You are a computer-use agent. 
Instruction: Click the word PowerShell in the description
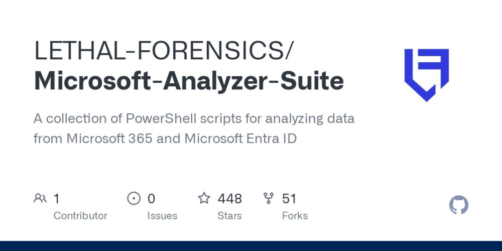coord(161,118)
